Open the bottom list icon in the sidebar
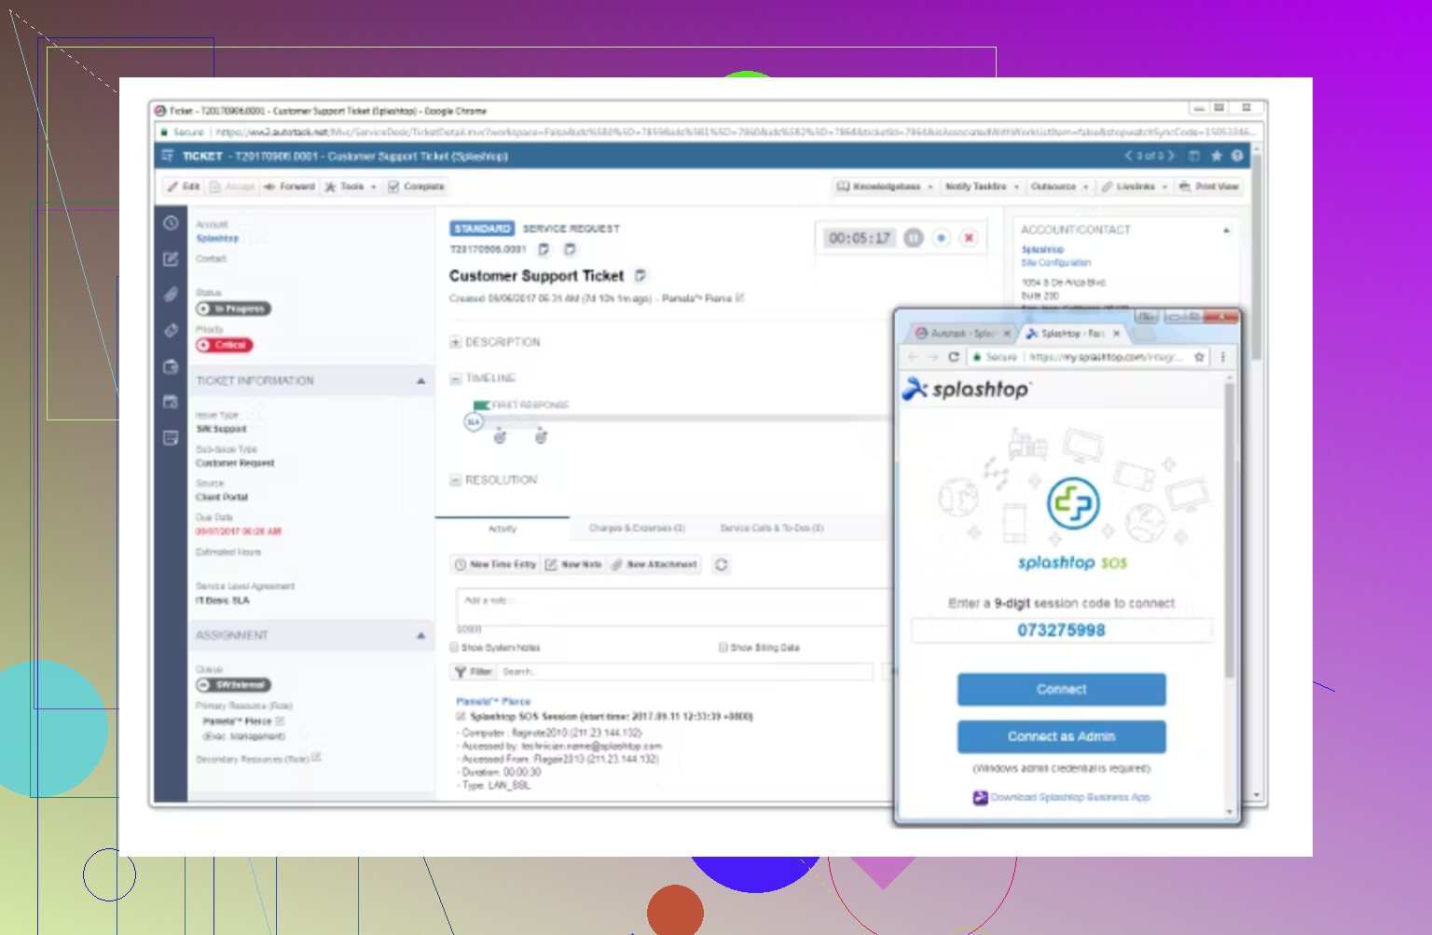 (x=171, y=437)
